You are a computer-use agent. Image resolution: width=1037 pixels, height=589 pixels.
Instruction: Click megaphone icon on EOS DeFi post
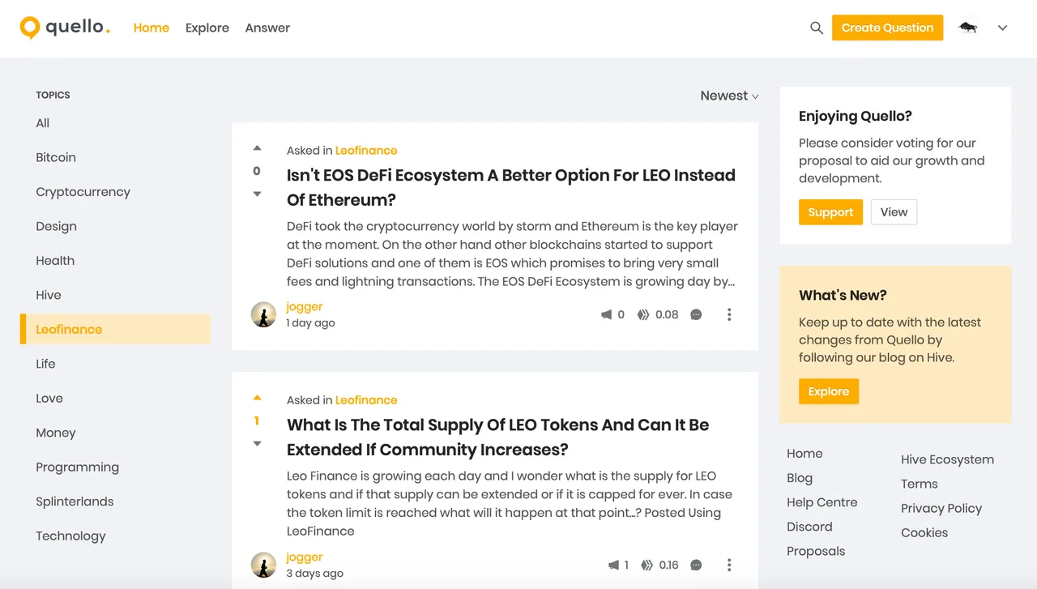coord(606,314)
